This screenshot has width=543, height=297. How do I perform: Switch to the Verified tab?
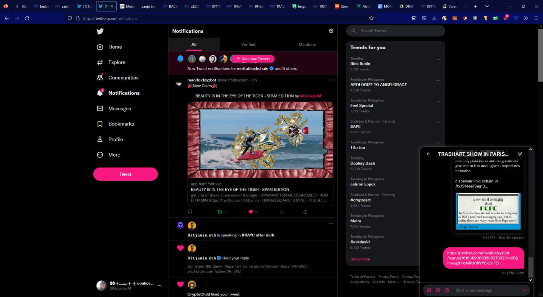pos(248,45)
